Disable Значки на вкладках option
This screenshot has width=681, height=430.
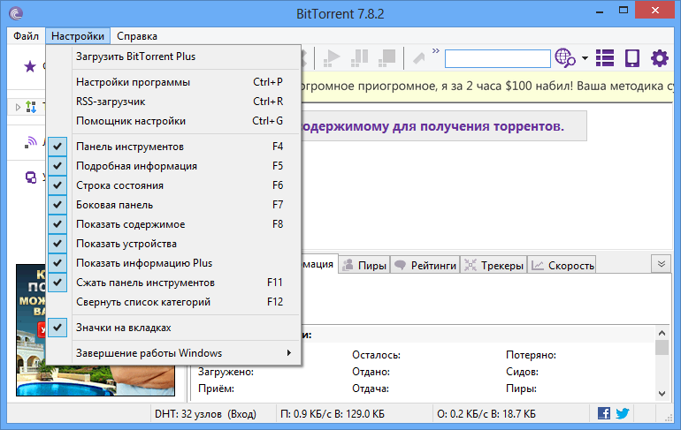click(x=123, y=328)
